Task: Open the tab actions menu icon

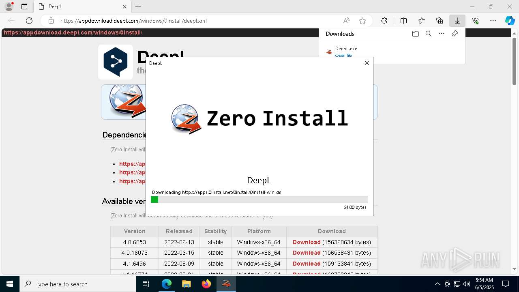Action: 24,6
